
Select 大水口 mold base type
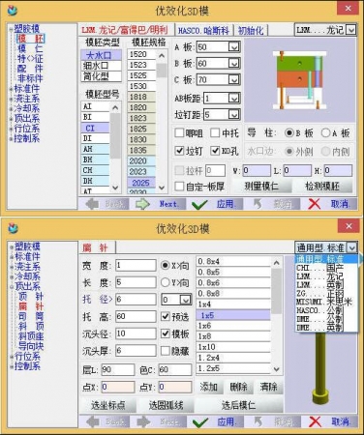[101, 55]
